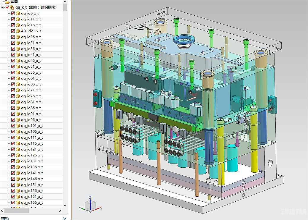Click the part icon of qq_id56_x_t
Viewport: 308px width, 220px height.
(18, 72)
